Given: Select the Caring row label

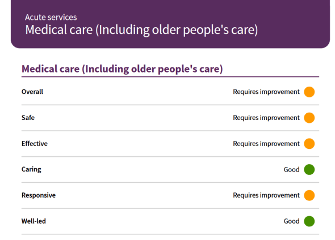Looking at the screenshot, I should click(31, 169).
